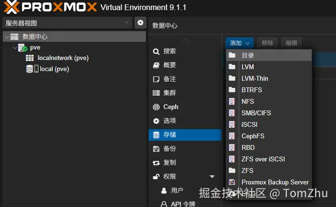
Task: Open the view settings gear icon
Action: pyautogui.click(x=140, y=23)
